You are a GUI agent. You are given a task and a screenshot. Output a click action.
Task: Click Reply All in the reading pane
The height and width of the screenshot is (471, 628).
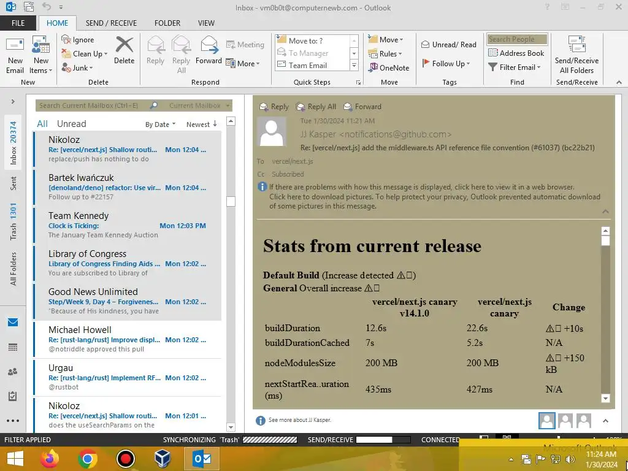pyautogui.click(x=316, y=107)
